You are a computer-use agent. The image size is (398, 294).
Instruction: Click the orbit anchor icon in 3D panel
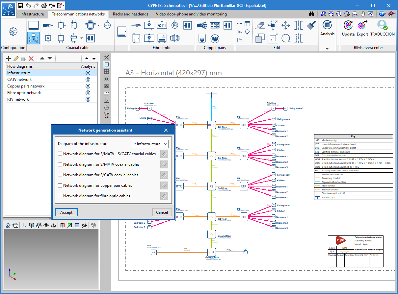53,225
